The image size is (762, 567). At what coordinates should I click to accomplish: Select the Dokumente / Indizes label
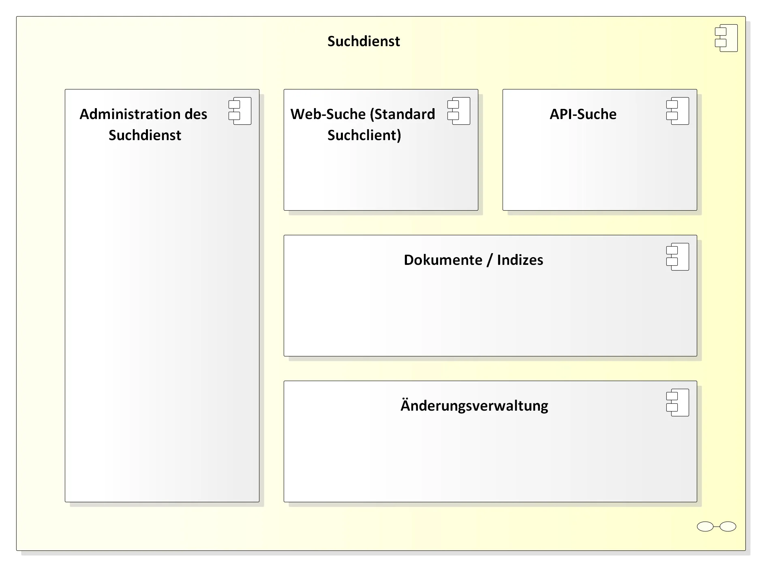pos(473,260)
